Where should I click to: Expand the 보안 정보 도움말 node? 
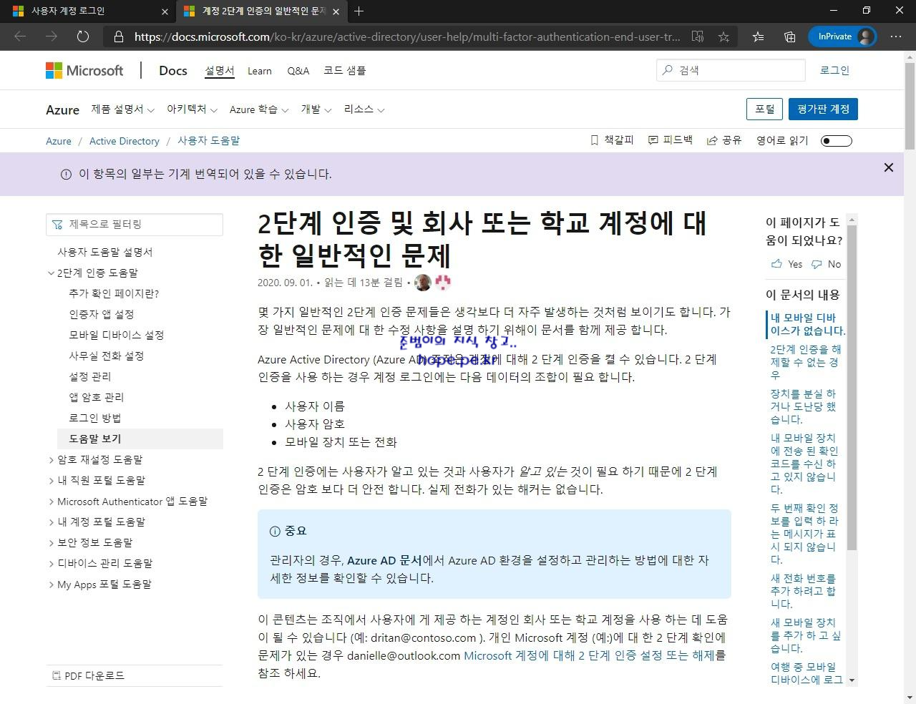tap(51, 543)
